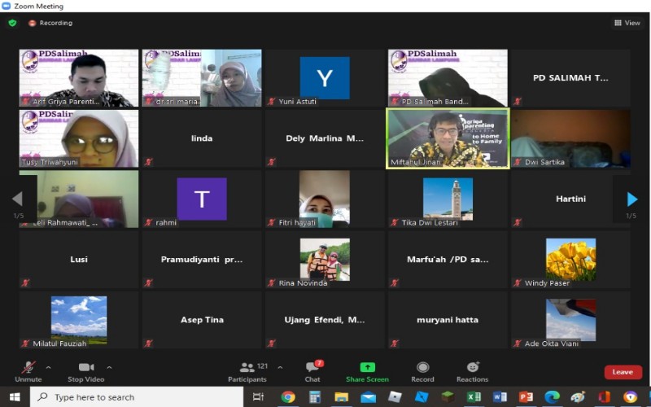Image resolution: width=651 pixels, height=407 pixels.
Task: Click the linda participant name
Action: pyautogui.click(x=202, y=138)
